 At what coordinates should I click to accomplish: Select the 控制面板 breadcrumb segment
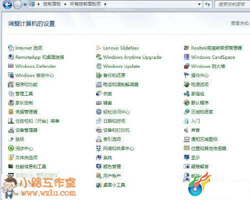51,4
